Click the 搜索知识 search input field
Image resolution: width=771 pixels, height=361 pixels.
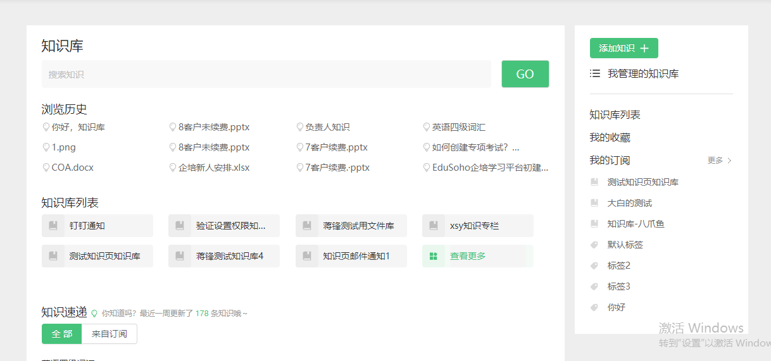click(266, 74)
